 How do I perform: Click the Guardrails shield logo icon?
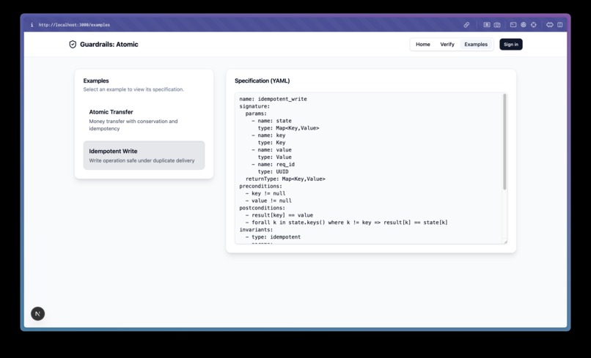73,45
